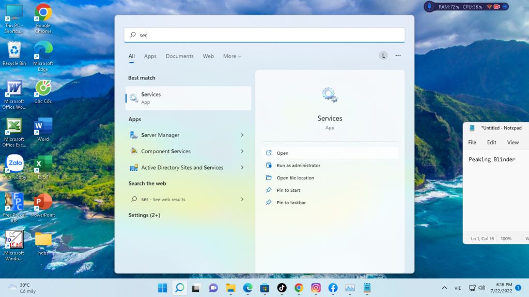Open PowerPoint desktop shortcut

[x=43, y=205]
